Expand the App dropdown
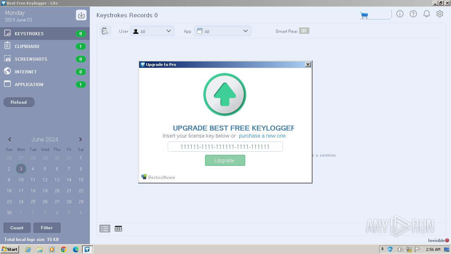Viewport: 451px width, 254px height. [223, 31]
